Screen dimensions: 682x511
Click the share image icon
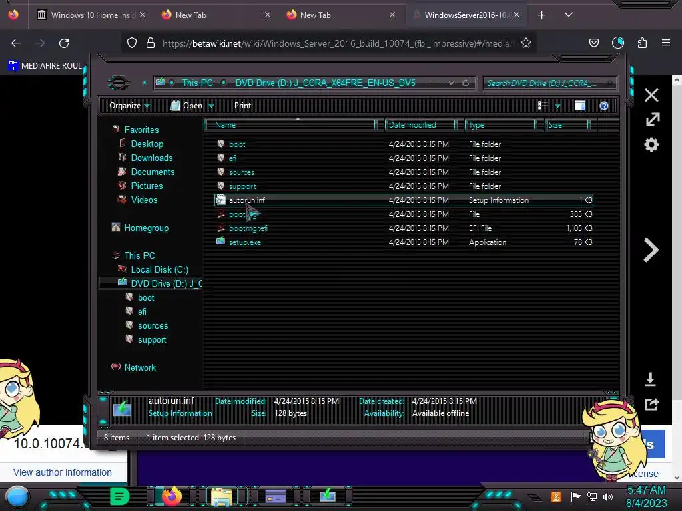[x=651, y=404]
